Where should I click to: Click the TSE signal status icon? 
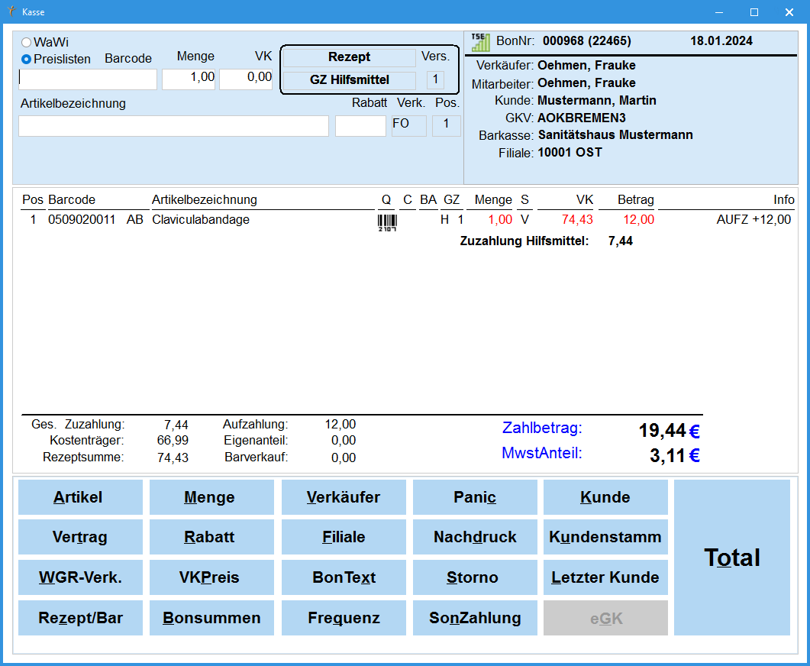(480, 41)
